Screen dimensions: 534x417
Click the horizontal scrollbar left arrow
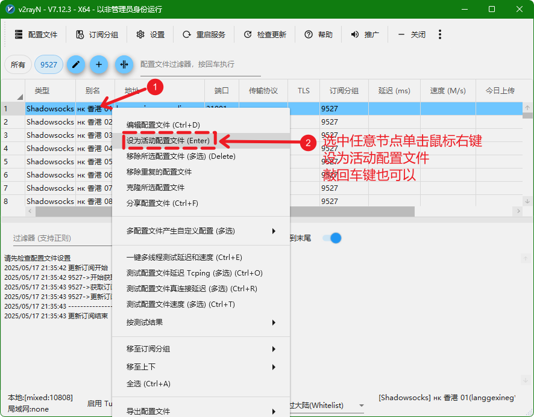pyautogui.click(x=30, y=211)
